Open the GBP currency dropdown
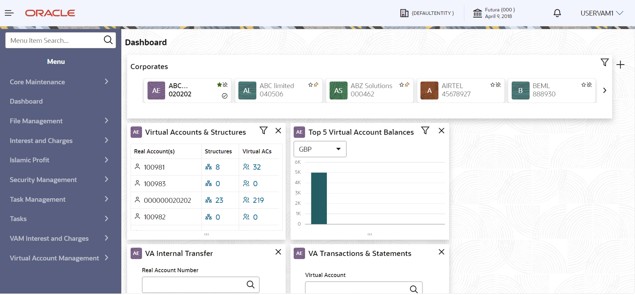This screenshot has width=635, height=295. pyautogui.click(x=320, y=149)
